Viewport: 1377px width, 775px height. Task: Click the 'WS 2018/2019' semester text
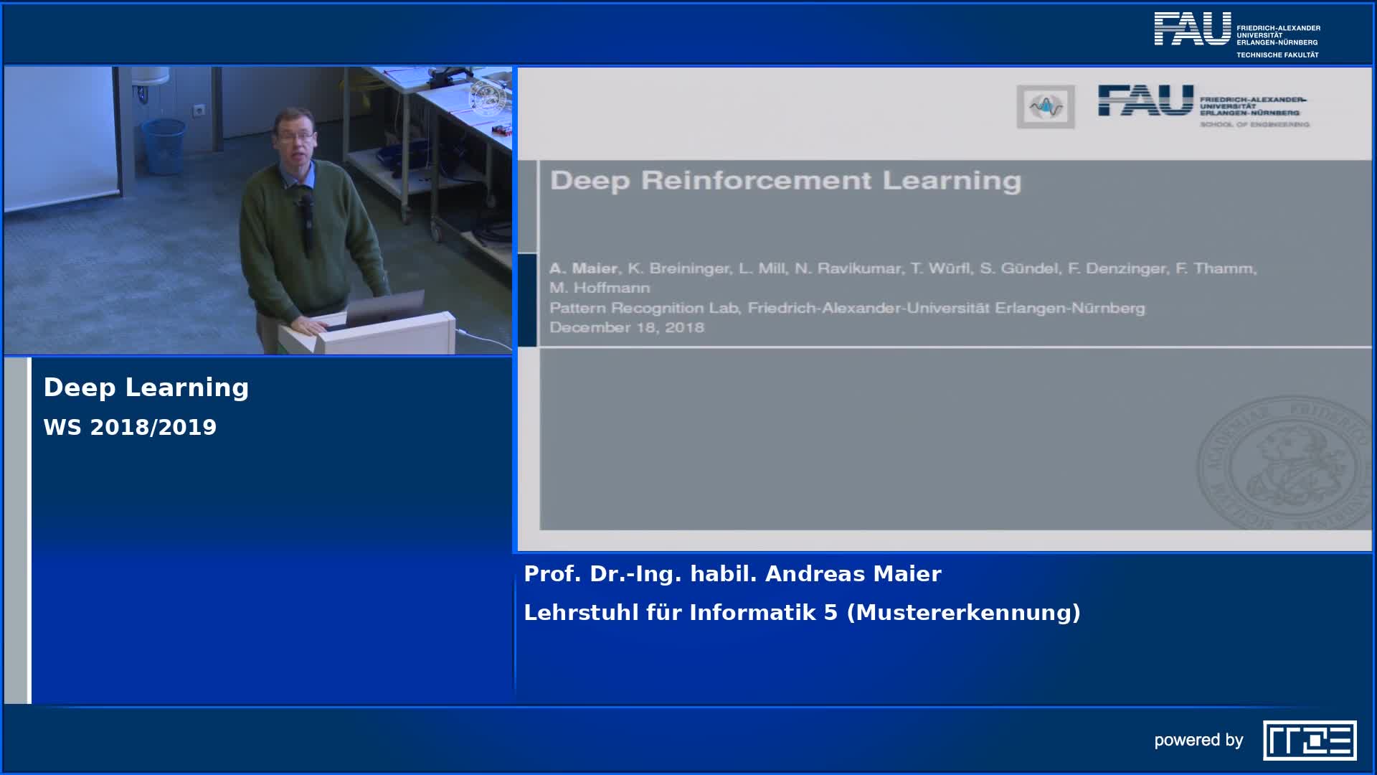[x=130, y=427]
